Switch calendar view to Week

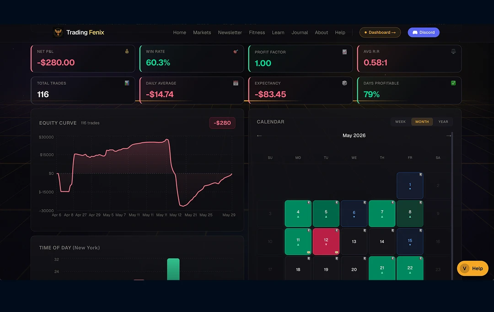coord(400,122)
